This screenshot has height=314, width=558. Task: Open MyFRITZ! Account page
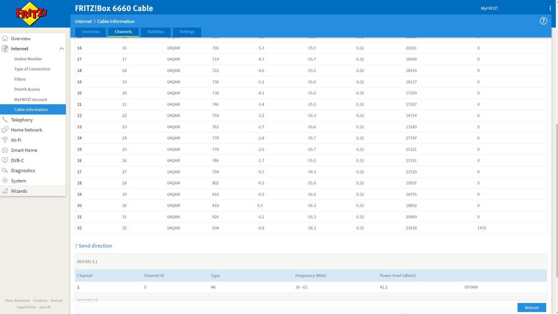point(31,99)
